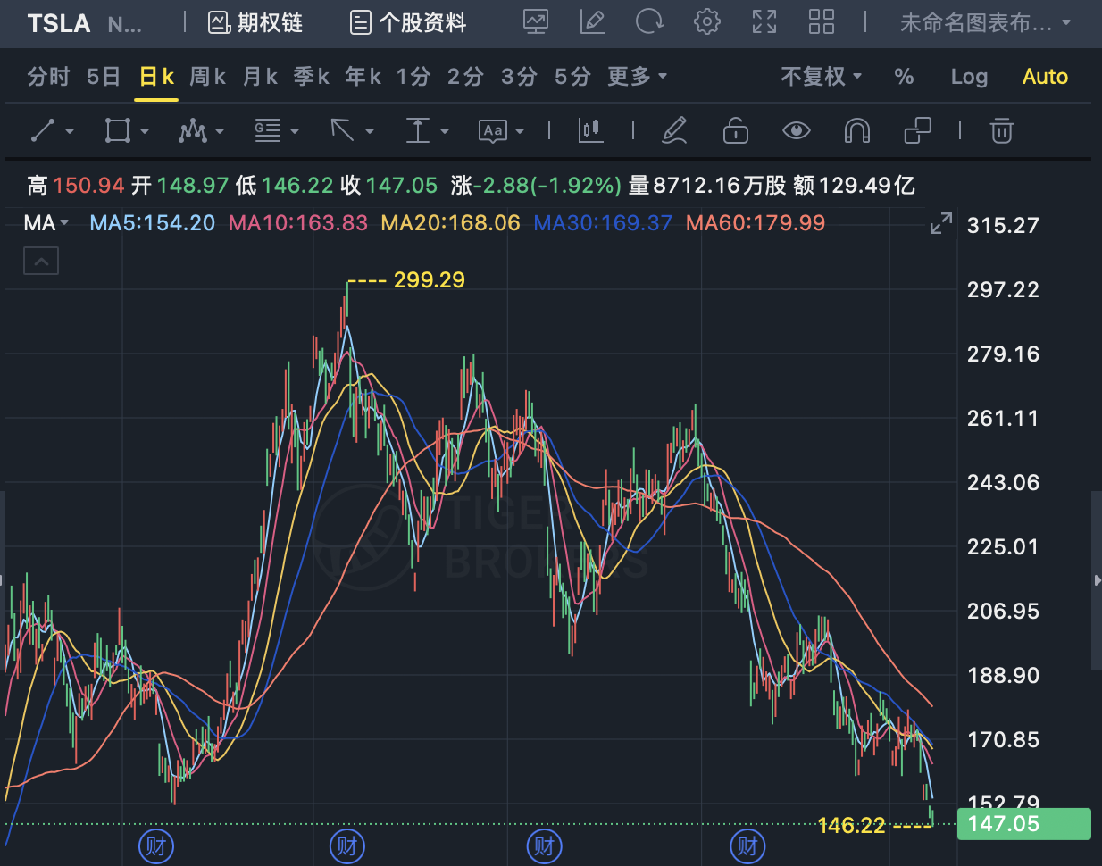Expand measure tool options arrow
1102x866 pixels.
point(445,131)
